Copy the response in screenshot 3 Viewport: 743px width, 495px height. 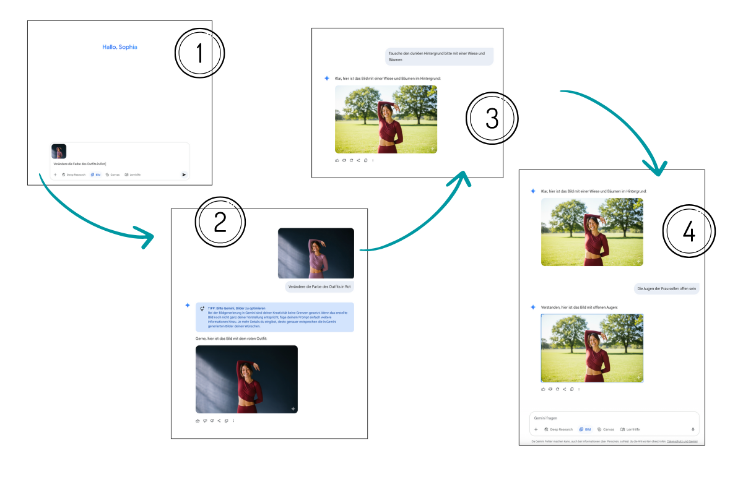365,160
